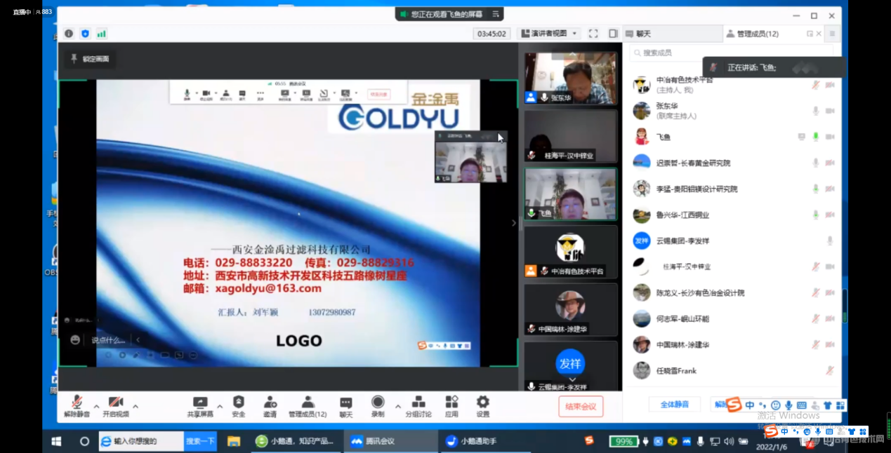
Task: Open the security shield menu (安全)
Action: click(x=239, y=402)
